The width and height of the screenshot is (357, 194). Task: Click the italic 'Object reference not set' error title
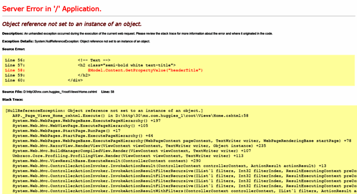coord(72,24)
